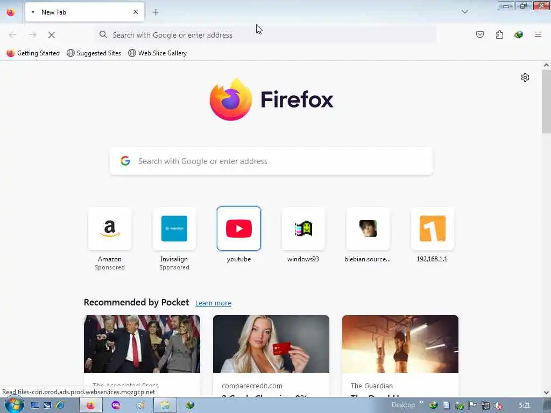The image size is (551, 413).
Task: Open Save to Pocket toolbar icon
Action: click(479, 34)
